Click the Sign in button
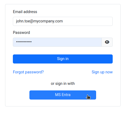 63,59
